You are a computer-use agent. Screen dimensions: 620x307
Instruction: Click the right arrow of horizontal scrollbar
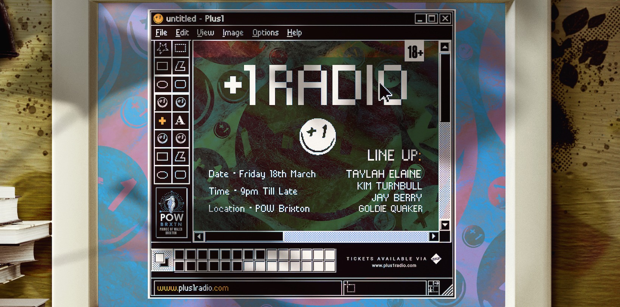coord(434,237)
